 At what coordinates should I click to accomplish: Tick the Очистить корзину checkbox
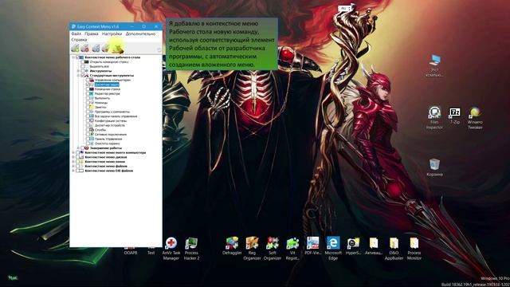(88, 143)
